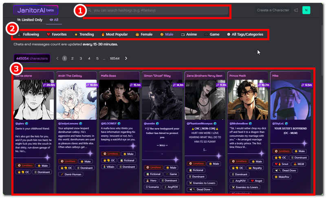Switch to the All characters view
This screenshot has width=326, height=198.
coord(54,20)
